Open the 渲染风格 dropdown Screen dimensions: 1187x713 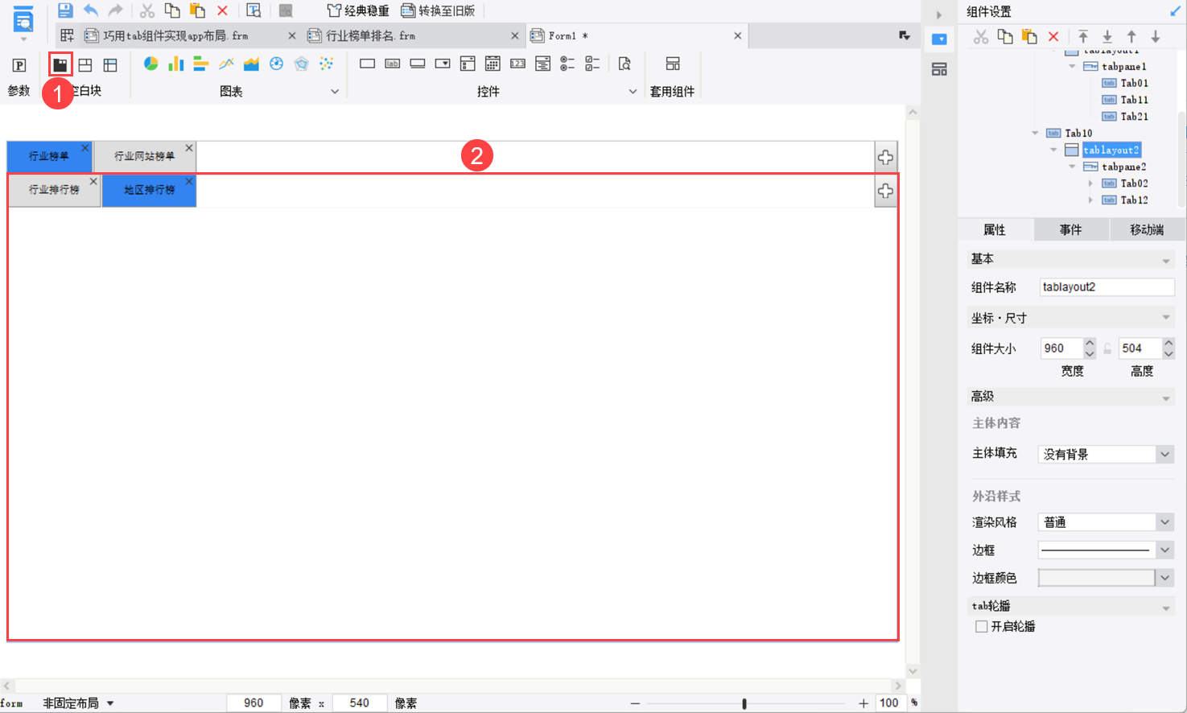pos(1164,522)
